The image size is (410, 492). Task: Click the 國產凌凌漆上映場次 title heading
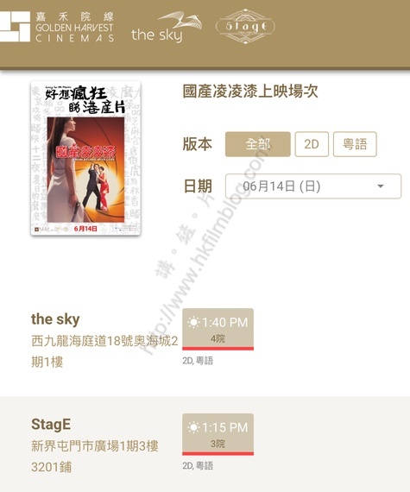[x=250, y=91]
